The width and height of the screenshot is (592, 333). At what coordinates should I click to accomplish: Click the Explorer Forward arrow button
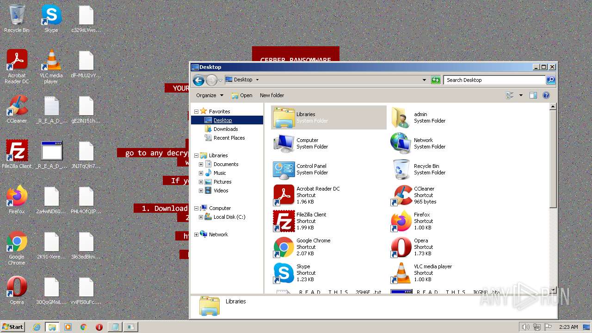211,80
